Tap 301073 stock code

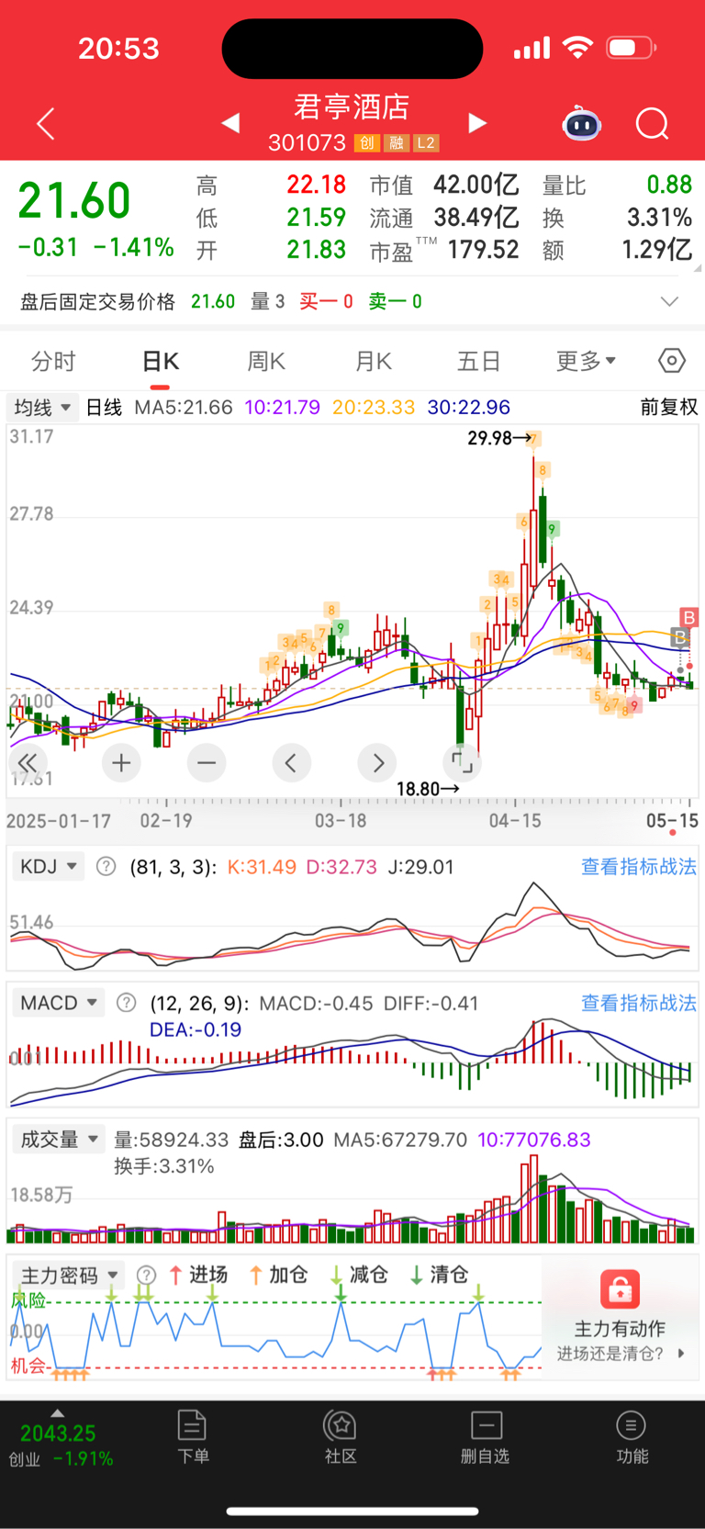point(307,143)
